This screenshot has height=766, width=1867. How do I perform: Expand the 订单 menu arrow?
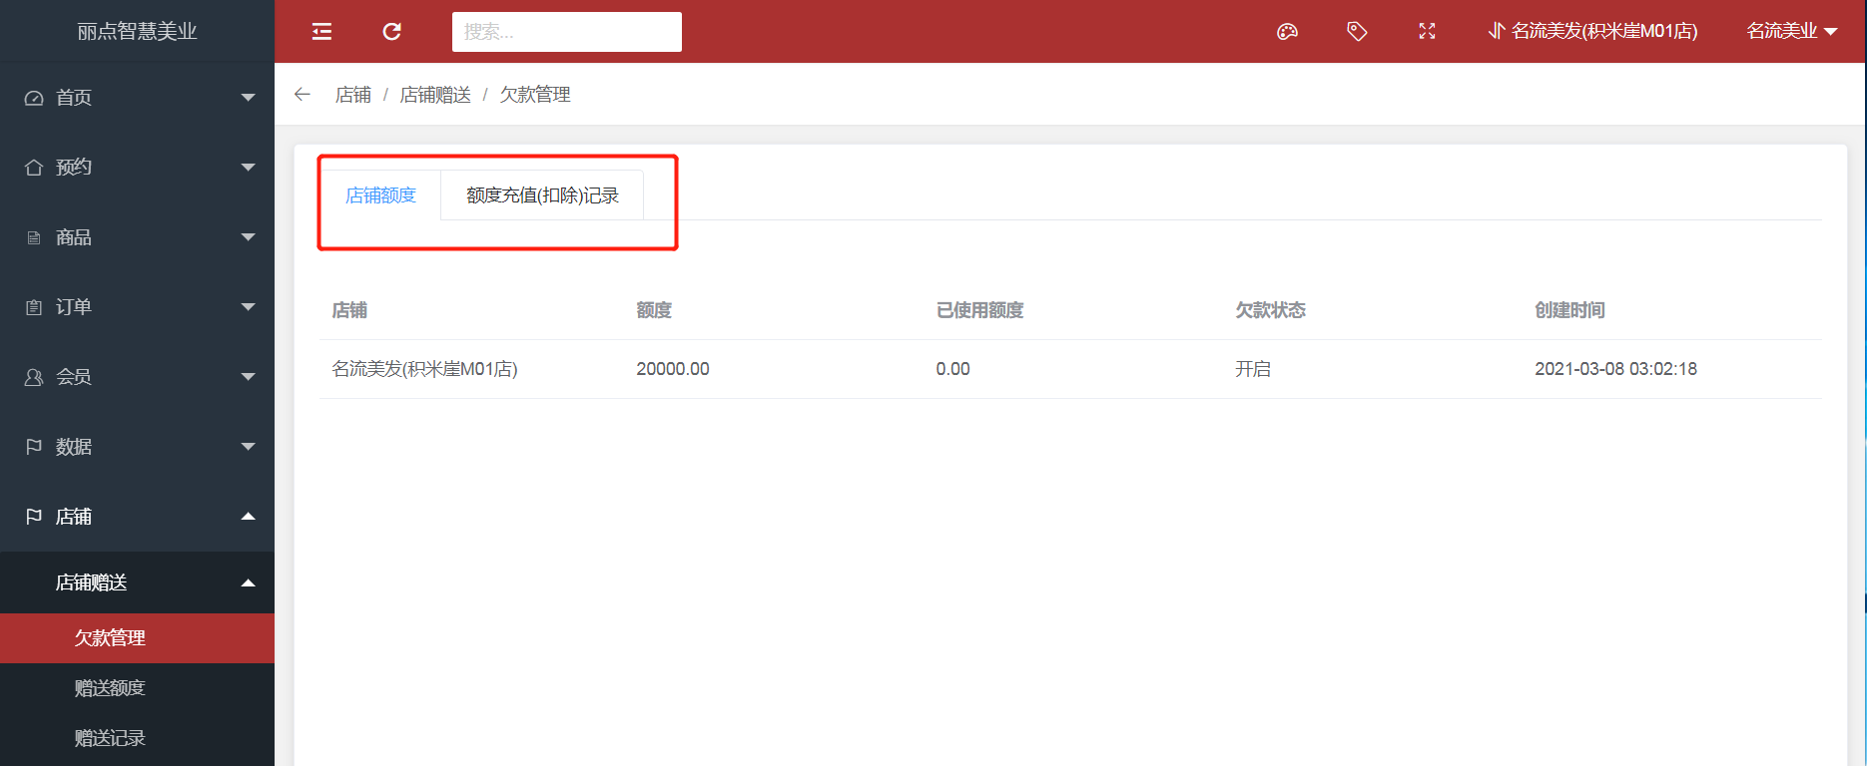click(249, 307)
